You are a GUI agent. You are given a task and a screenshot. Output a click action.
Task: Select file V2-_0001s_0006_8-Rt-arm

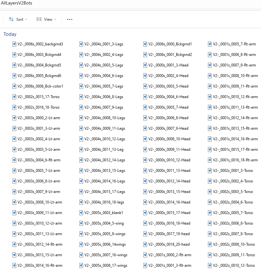tap(232, 55)
